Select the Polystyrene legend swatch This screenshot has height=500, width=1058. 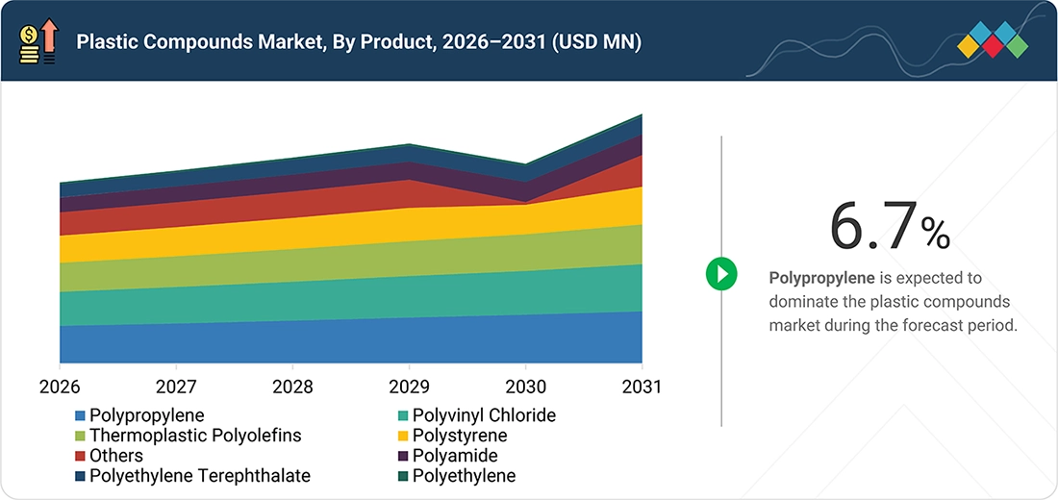click(403, 436)
